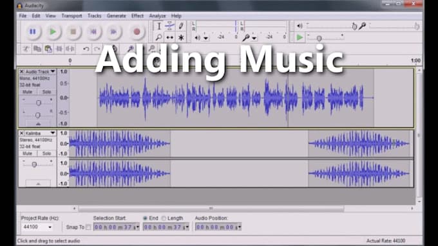438x246 pixels.
Task: Click the Audio Track gain slider knob
Action: [39, 103]
